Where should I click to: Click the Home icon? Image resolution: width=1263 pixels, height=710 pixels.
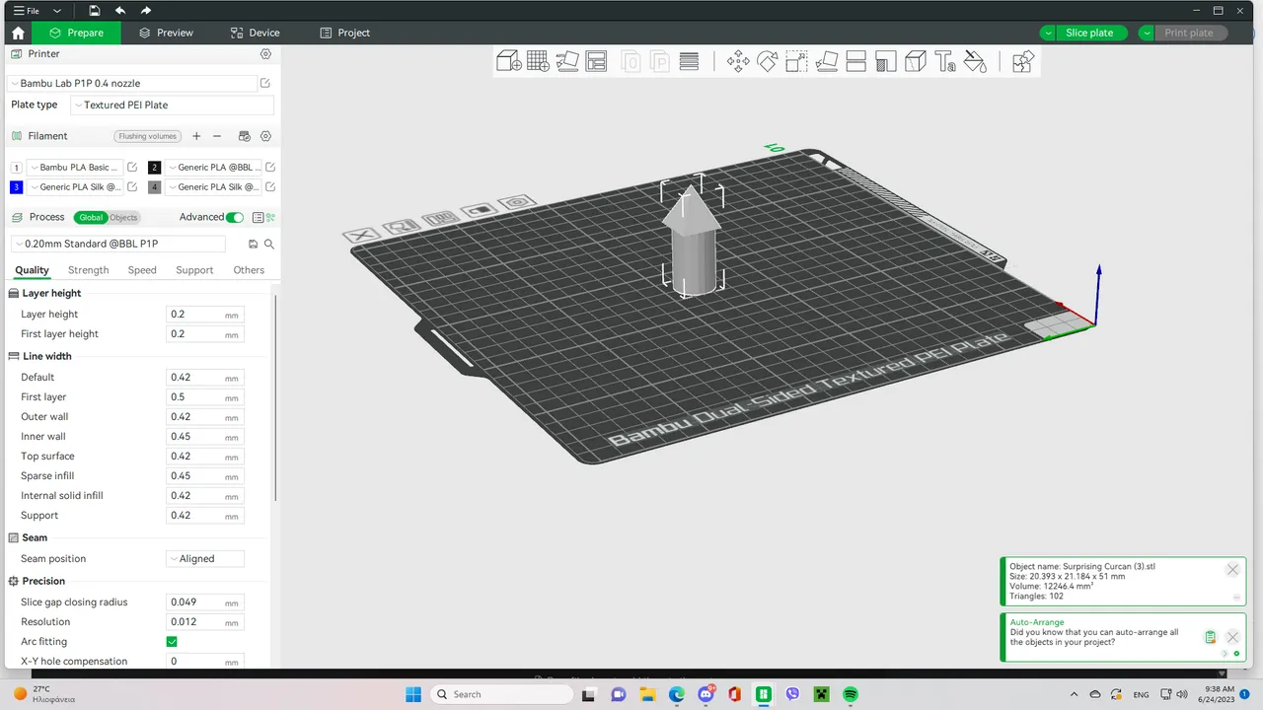[x=18, y=33]
